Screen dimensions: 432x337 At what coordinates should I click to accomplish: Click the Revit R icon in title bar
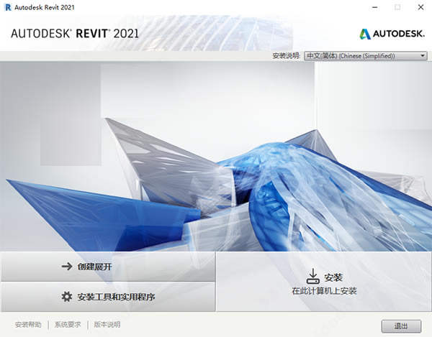point(8,7)
